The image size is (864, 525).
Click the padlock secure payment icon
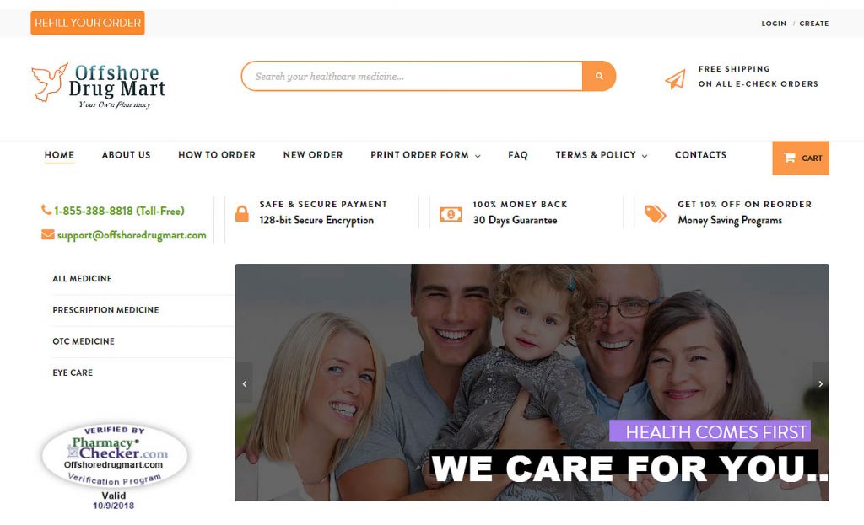[x=242, y=213]
